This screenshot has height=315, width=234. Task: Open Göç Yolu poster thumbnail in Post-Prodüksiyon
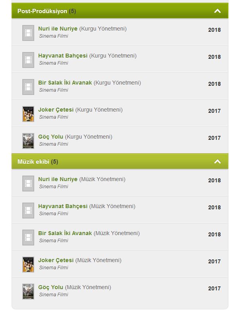[28, 141]
